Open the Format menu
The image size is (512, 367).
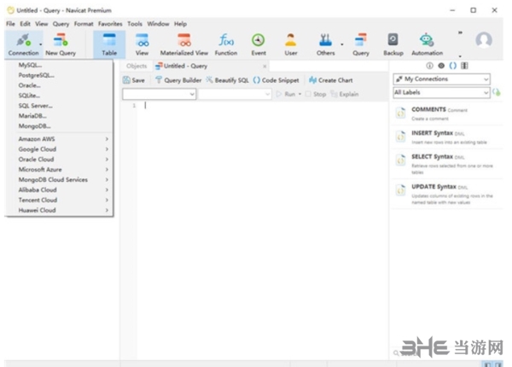84,24
